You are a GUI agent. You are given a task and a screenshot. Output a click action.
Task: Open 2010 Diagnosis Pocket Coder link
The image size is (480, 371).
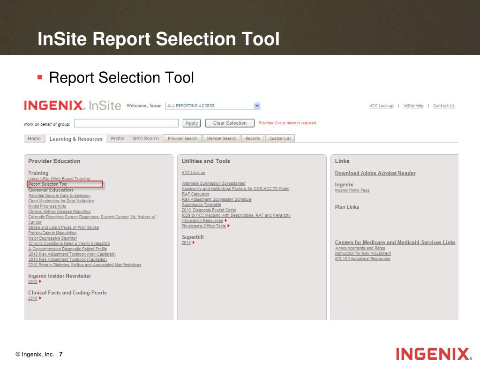[209, 210]
